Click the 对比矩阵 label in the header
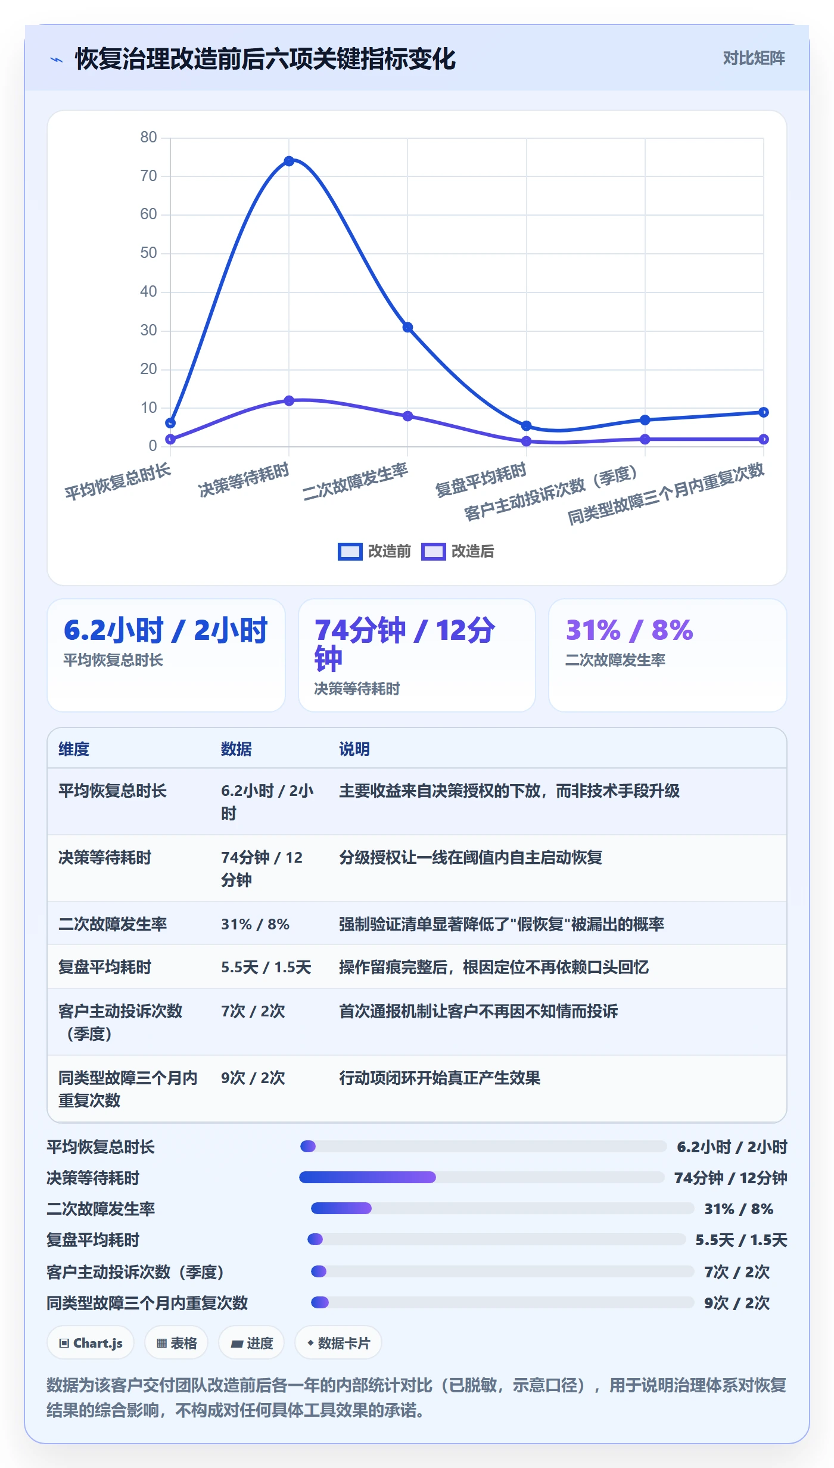Image resolution: width=834 pixels, height=1468 pixels. pyautogui.click(x=754, y=58)
